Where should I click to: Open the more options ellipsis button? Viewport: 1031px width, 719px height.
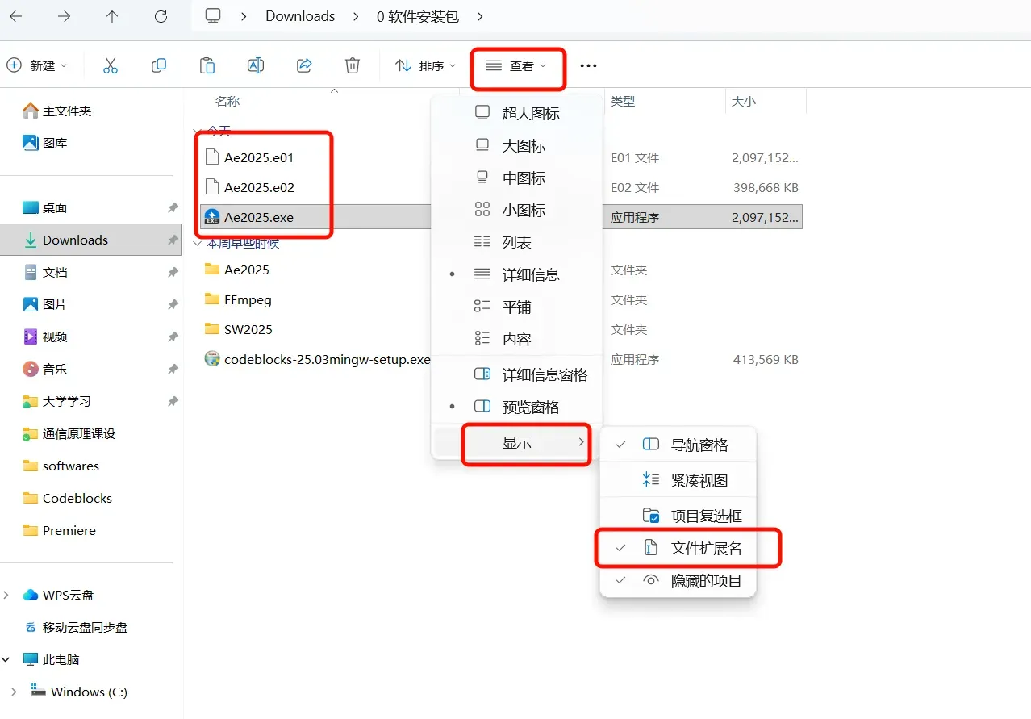(588, 65)
